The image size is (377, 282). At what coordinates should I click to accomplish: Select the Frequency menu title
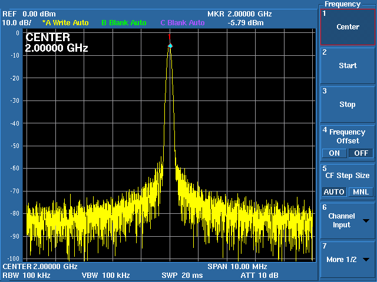click(347, 4)
